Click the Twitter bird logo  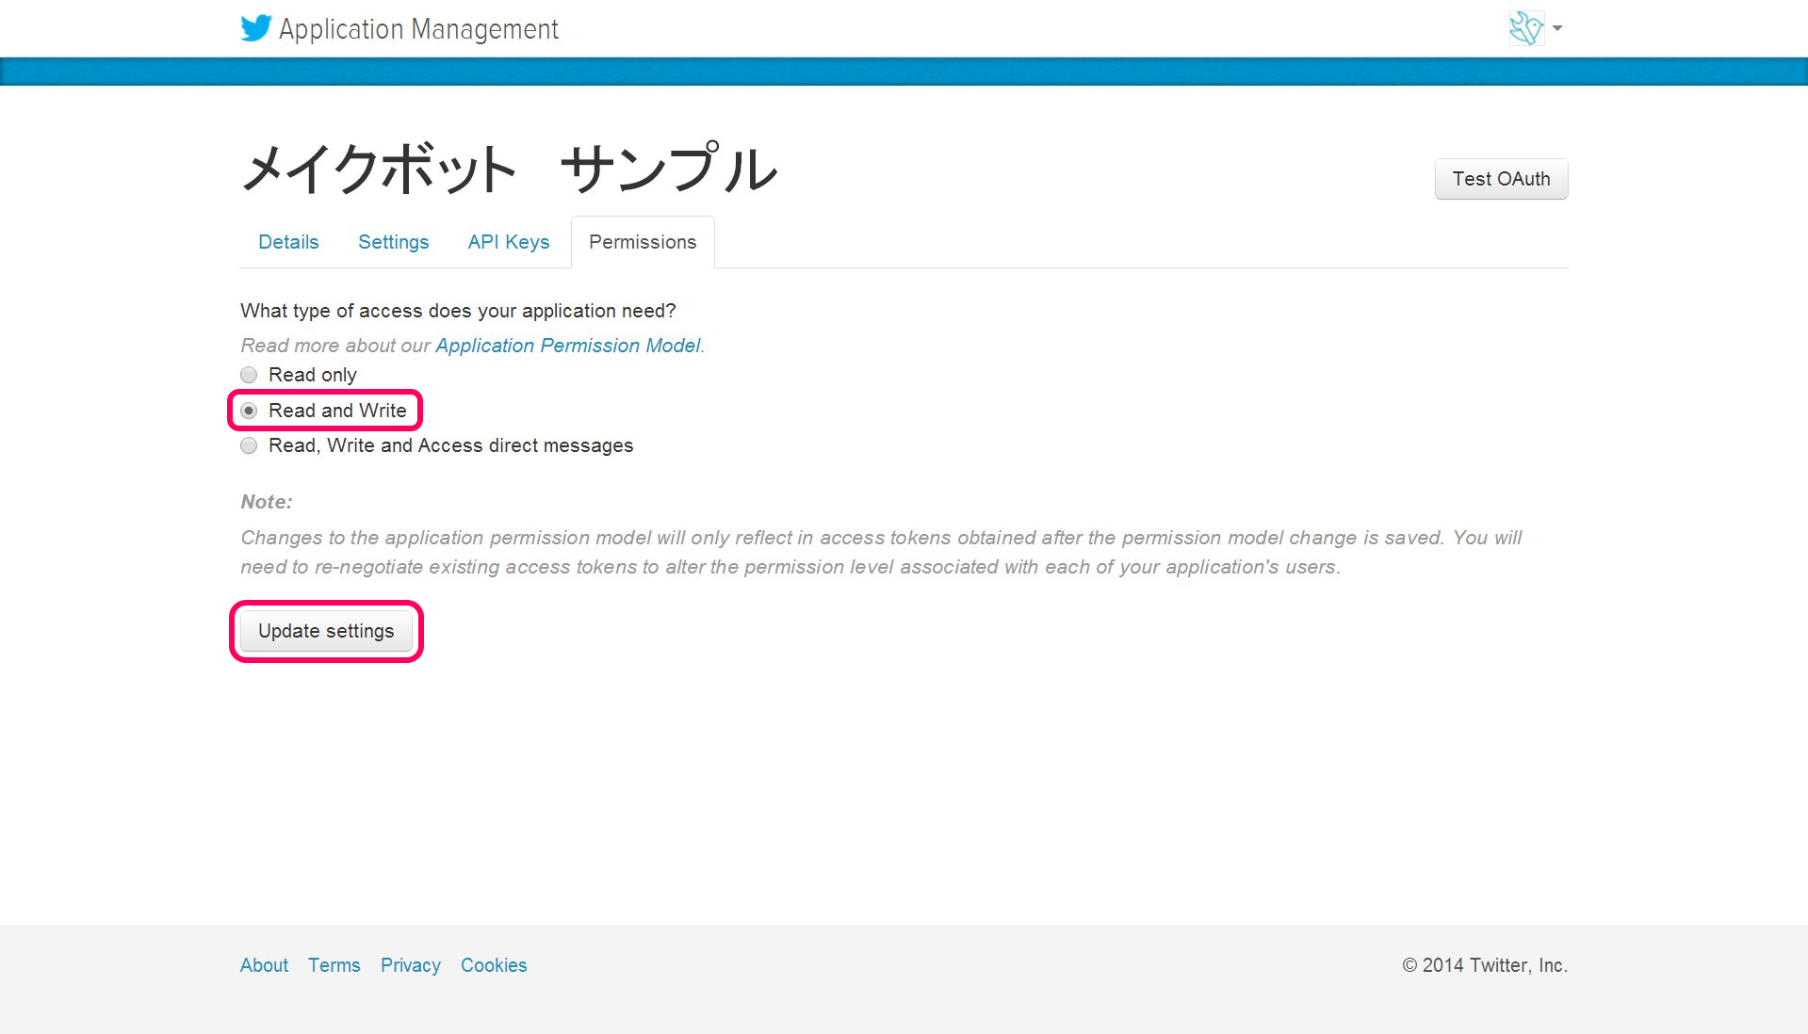pyautogui.click(x=256, y=28)
